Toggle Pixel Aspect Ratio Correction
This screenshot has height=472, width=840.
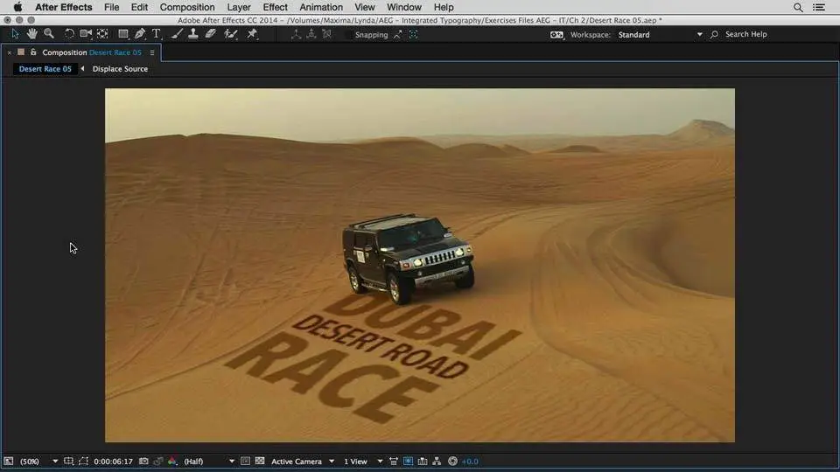[x=394, y=462]
